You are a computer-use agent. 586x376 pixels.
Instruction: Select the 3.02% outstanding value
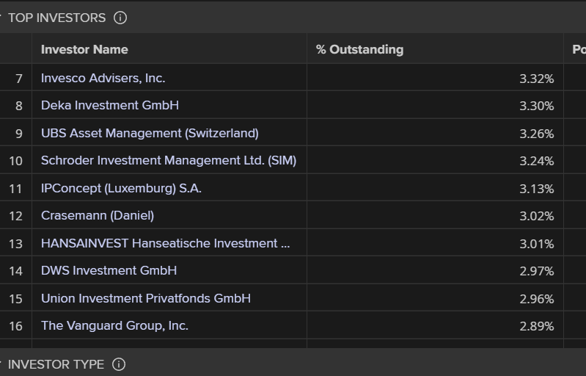tap(537, 216)
